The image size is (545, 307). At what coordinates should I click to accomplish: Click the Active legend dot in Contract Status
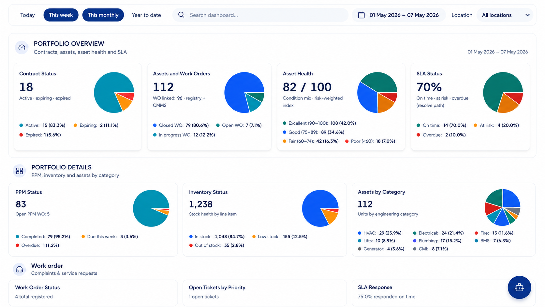[21, 125]
